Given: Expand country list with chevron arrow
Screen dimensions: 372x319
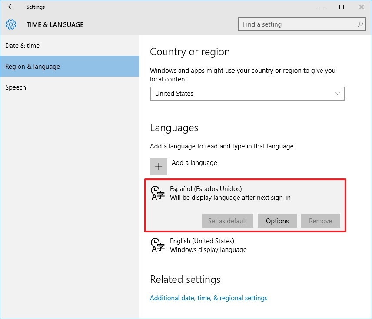Looking at the screenshot, I should [x=337, y=94].
